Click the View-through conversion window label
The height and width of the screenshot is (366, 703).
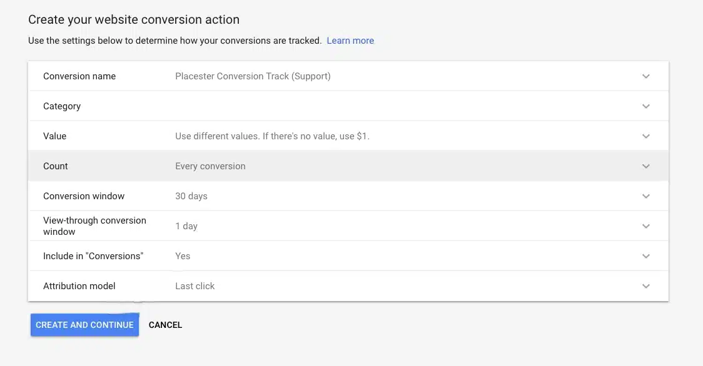94,225
